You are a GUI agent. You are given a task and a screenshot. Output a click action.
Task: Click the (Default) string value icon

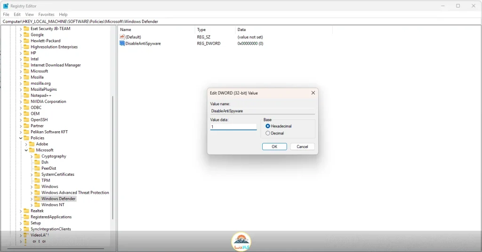[122, 37]
